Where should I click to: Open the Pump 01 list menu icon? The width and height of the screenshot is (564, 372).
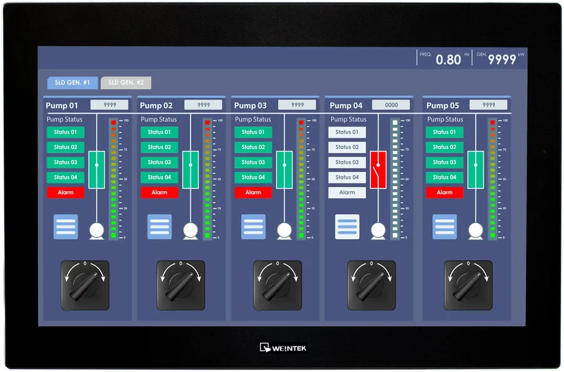point(66,227)
